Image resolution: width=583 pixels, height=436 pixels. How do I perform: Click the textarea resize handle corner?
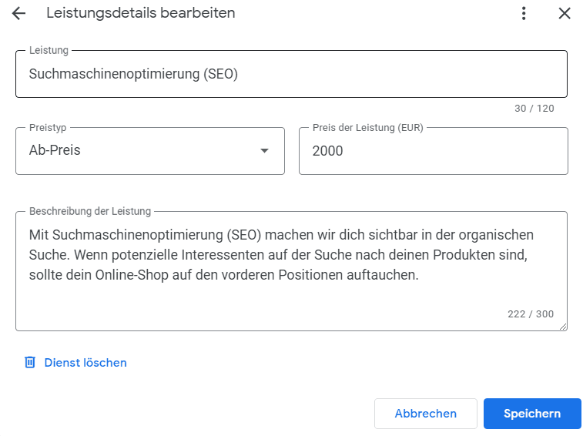[x=563, y=327]
